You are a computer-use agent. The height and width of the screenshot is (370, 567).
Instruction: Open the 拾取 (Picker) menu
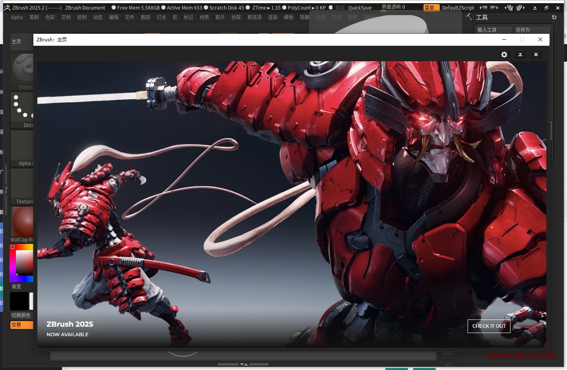pos(236,17)
